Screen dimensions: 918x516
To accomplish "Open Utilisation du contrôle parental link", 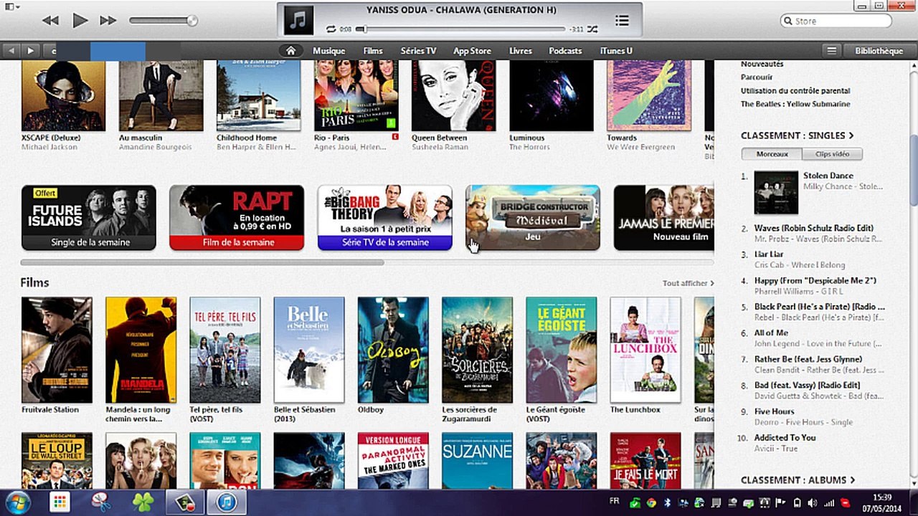I will (795, 91).
